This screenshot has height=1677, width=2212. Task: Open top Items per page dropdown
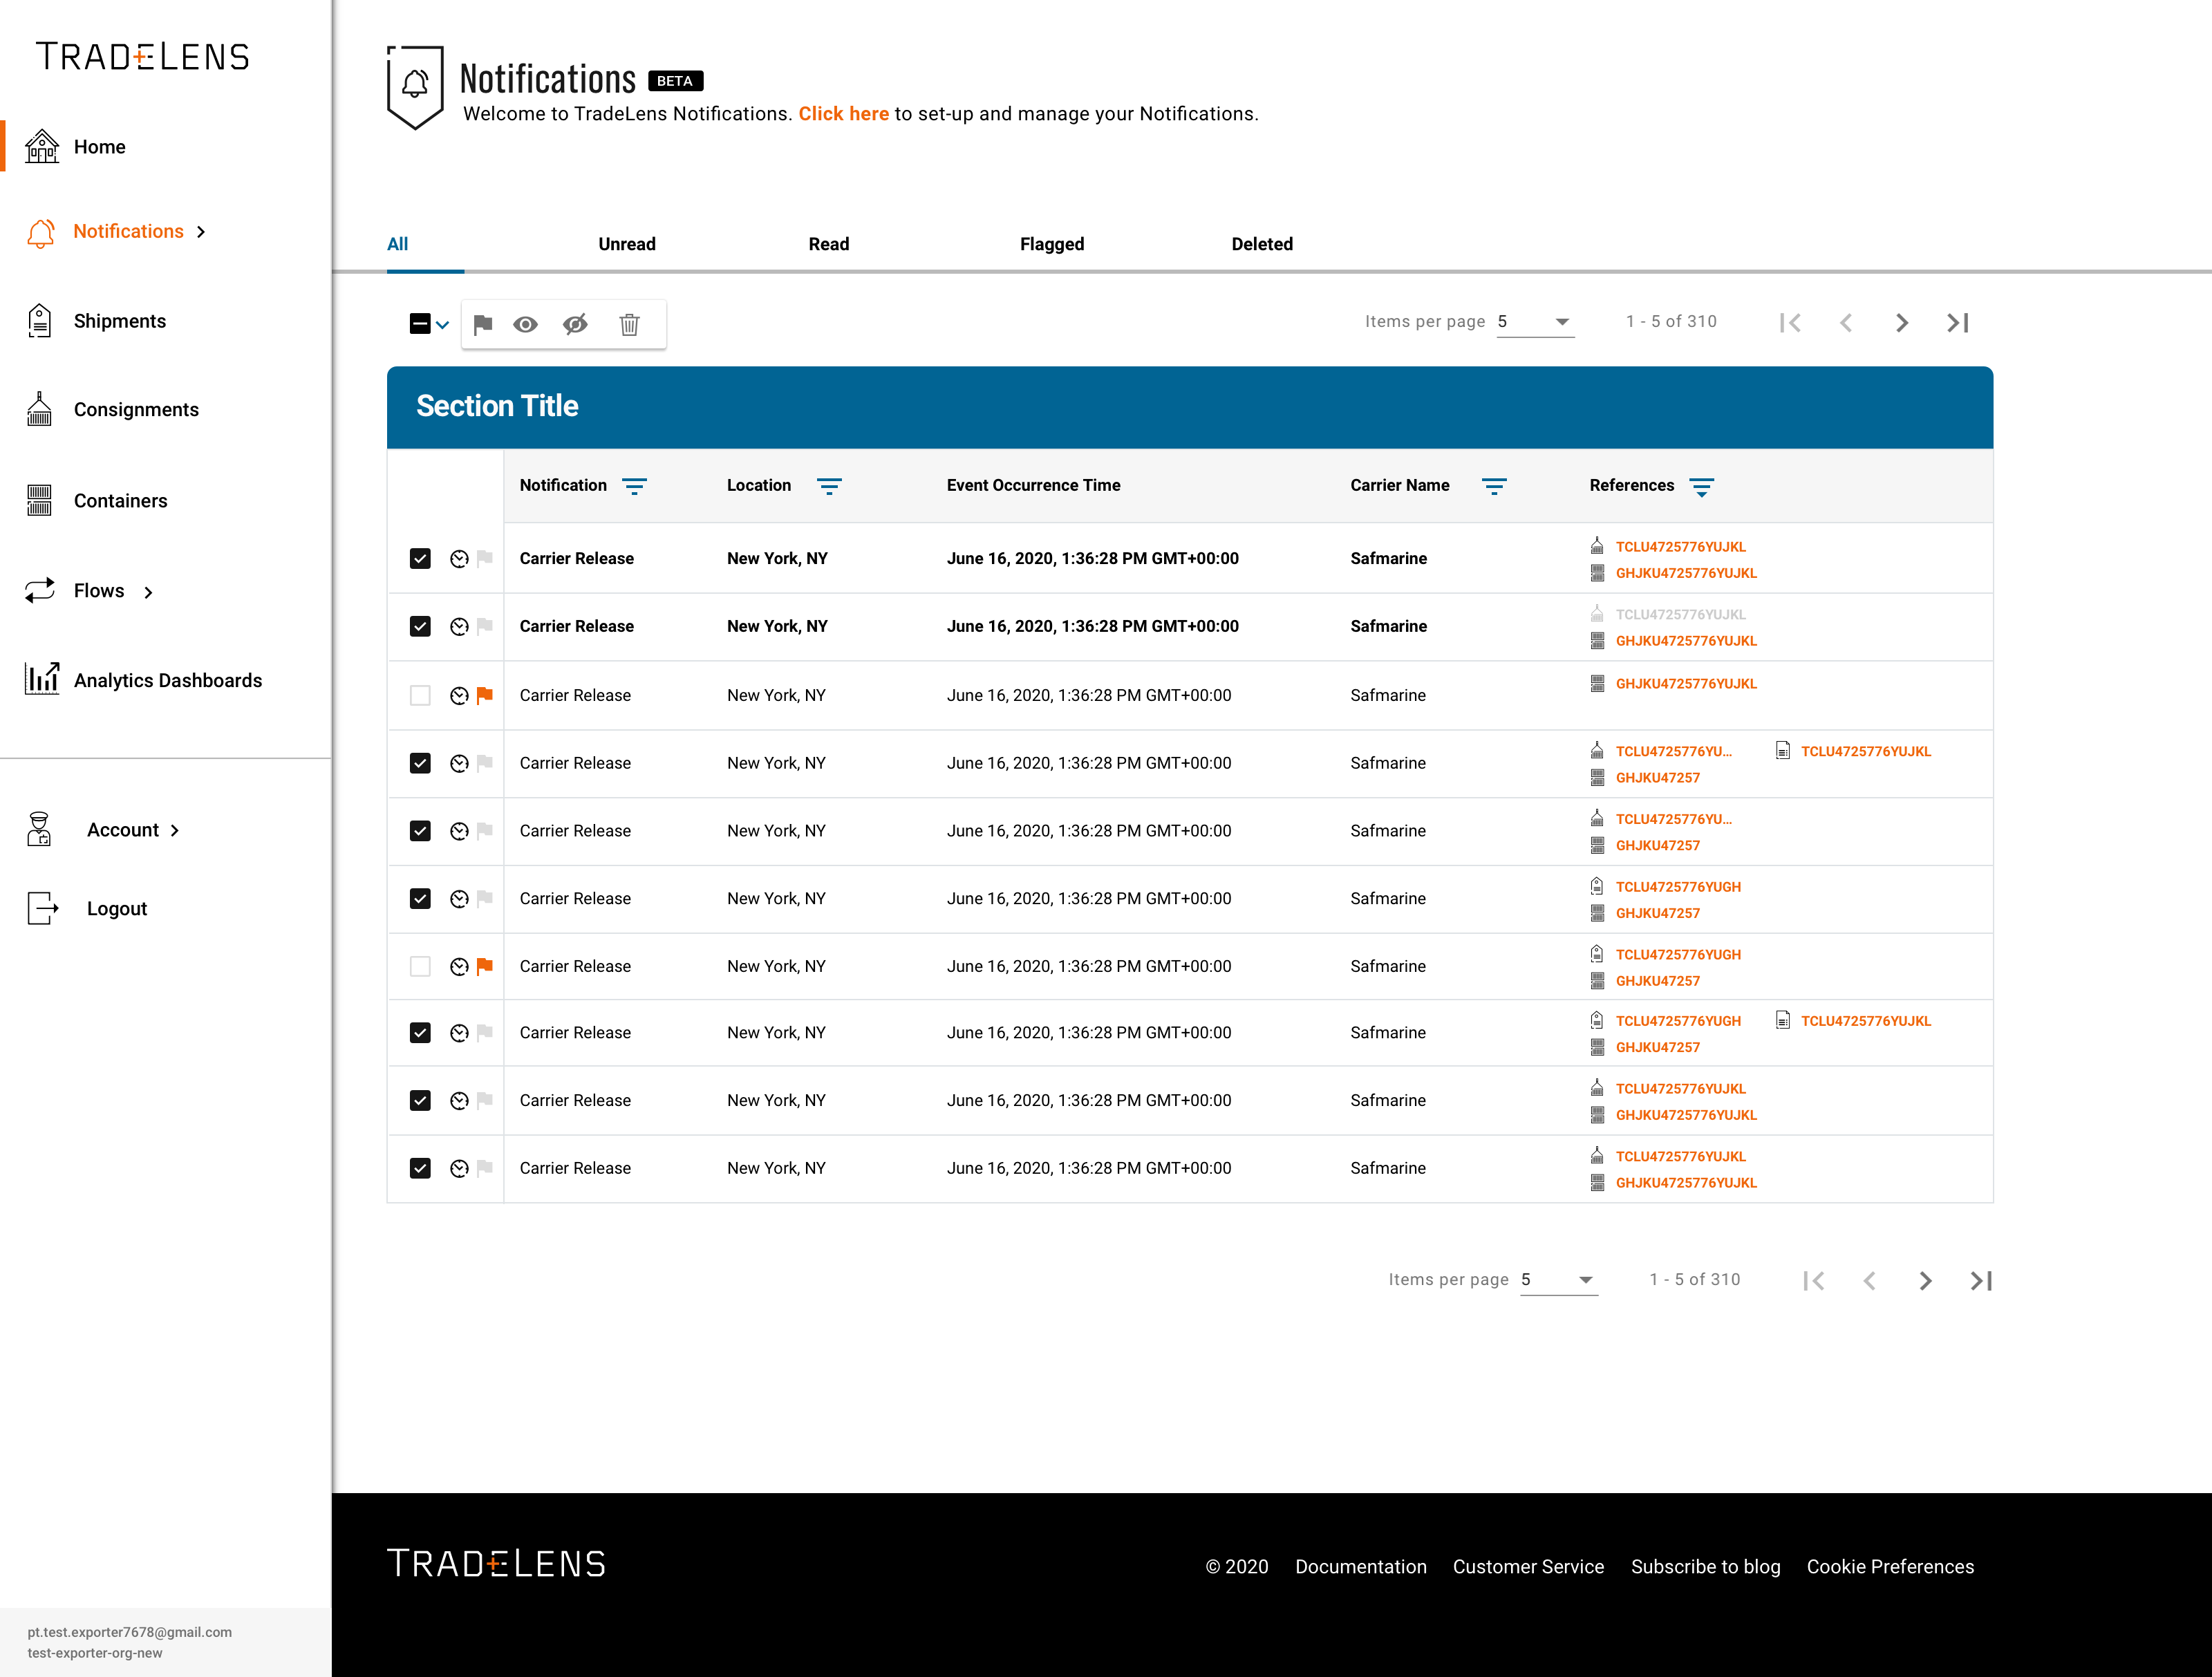(1535, 322)
